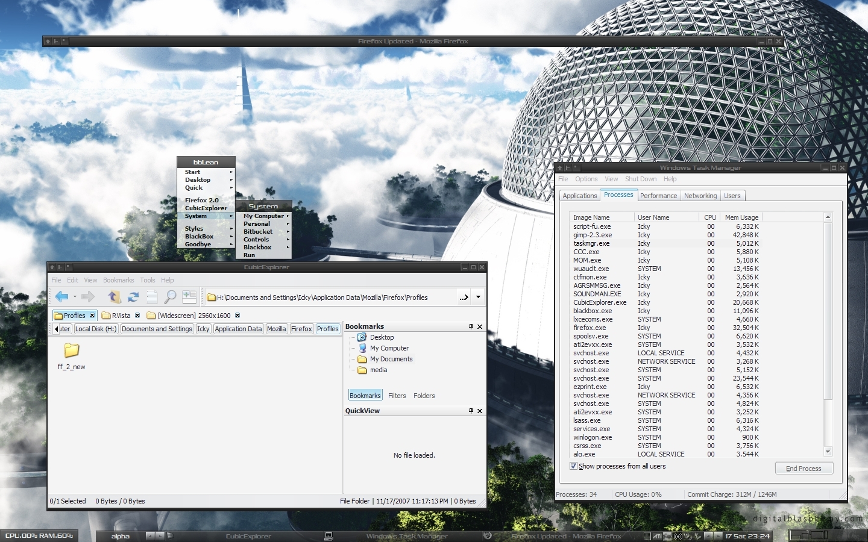Image resolution: width=868 pixels, height=542 pixels.
Task: Pin the QuickView panel
Action: (x=471, y=411)
